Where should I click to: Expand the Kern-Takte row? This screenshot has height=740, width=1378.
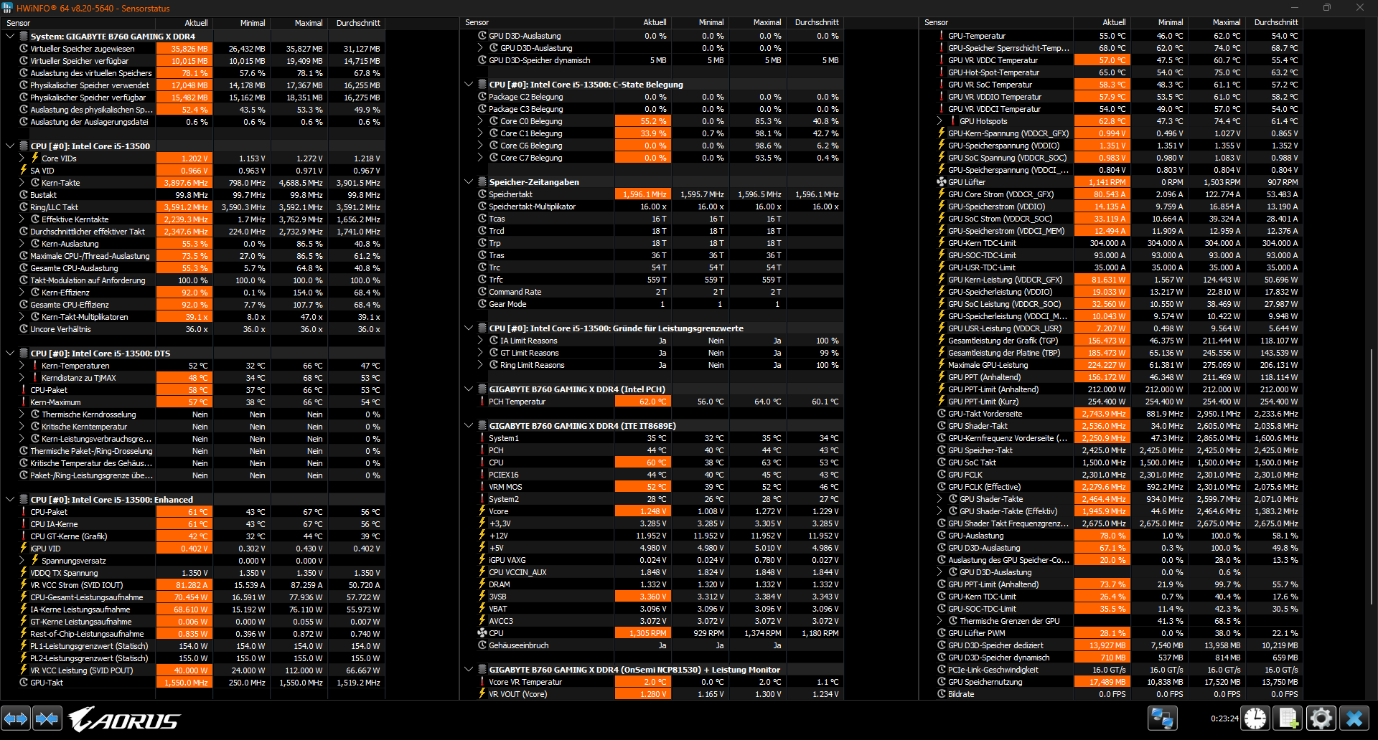coord(22,183)
